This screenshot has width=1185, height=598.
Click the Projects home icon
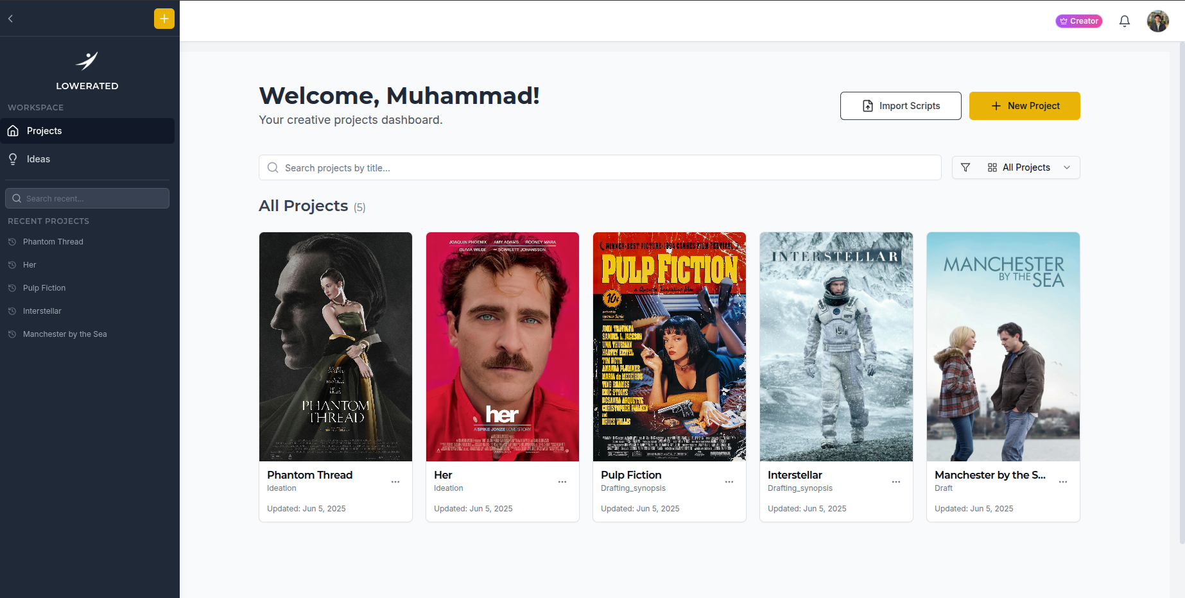click(x=13, y=131)
